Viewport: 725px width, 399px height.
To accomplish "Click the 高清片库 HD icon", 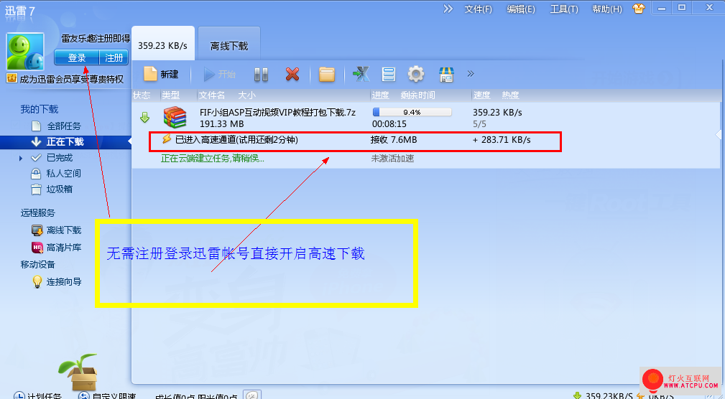I will point(37,248).
